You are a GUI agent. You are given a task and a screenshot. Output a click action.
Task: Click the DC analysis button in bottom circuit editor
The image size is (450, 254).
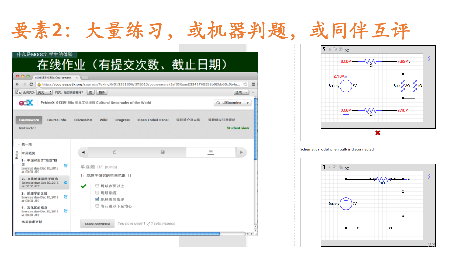click(x=347, y=168)
